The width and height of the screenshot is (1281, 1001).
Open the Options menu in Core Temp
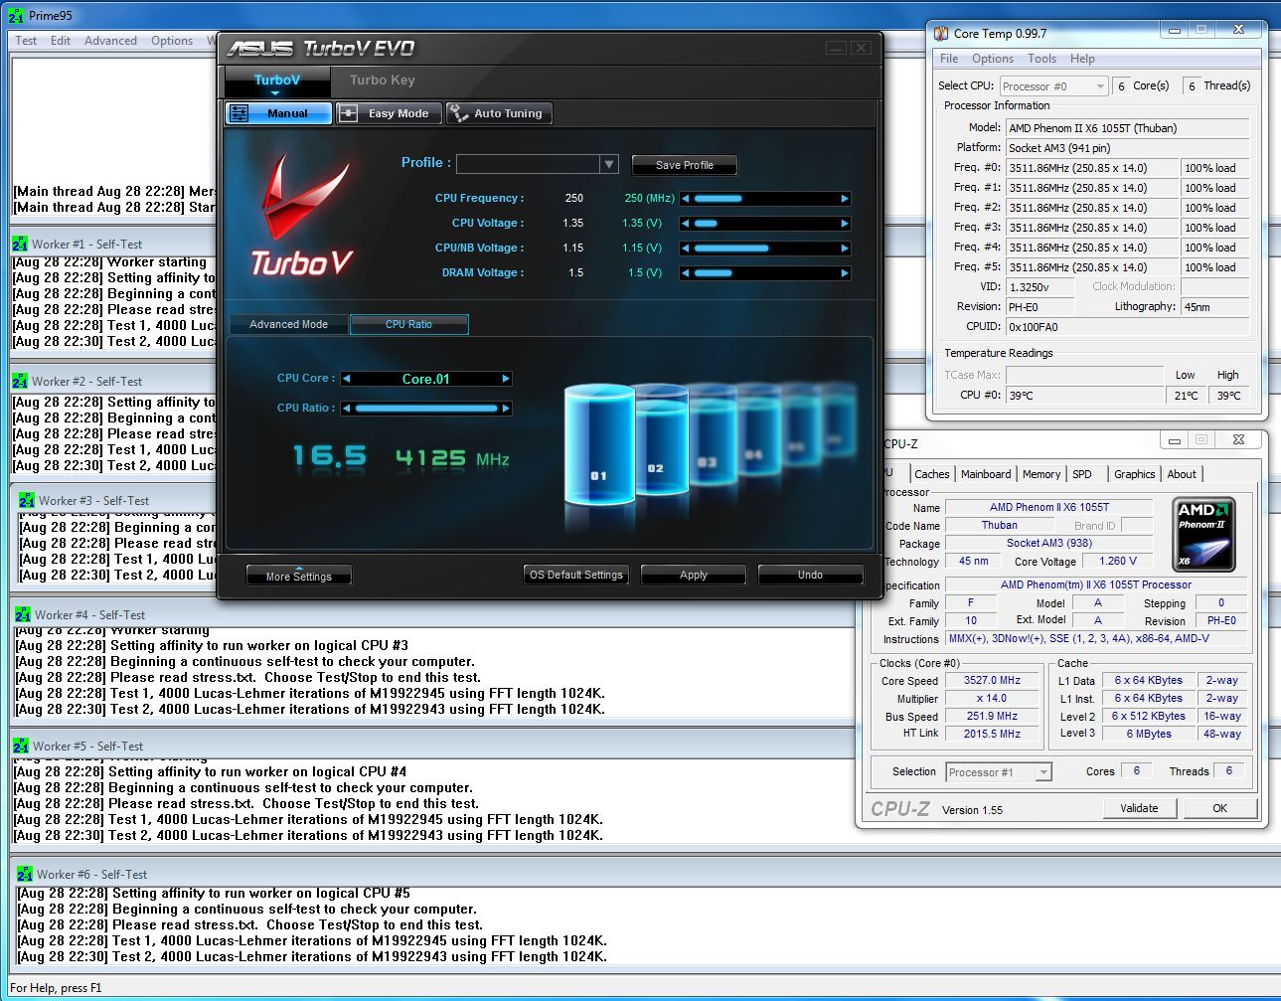coord(993,59)
